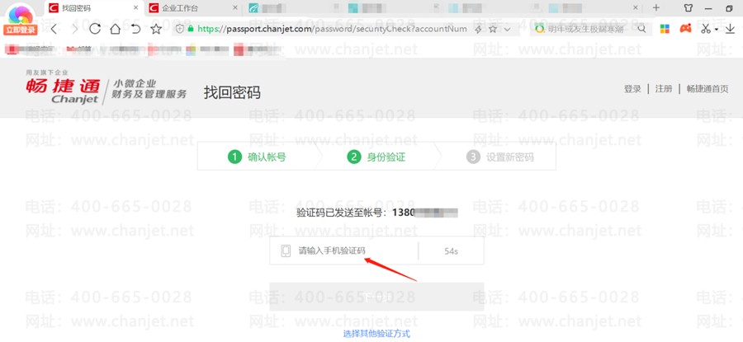Click the undo/restore closed tab icon
The image size is (743, 342).
135,30
